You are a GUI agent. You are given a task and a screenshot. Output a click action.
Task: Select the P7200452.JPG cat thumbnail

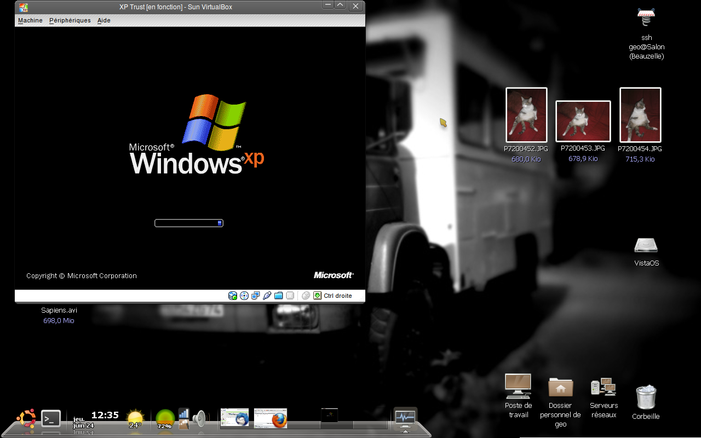526,115
